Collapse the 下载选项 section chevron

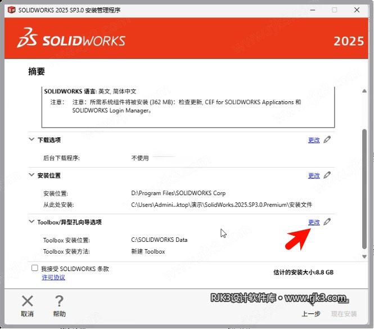[x=31, y=139]
